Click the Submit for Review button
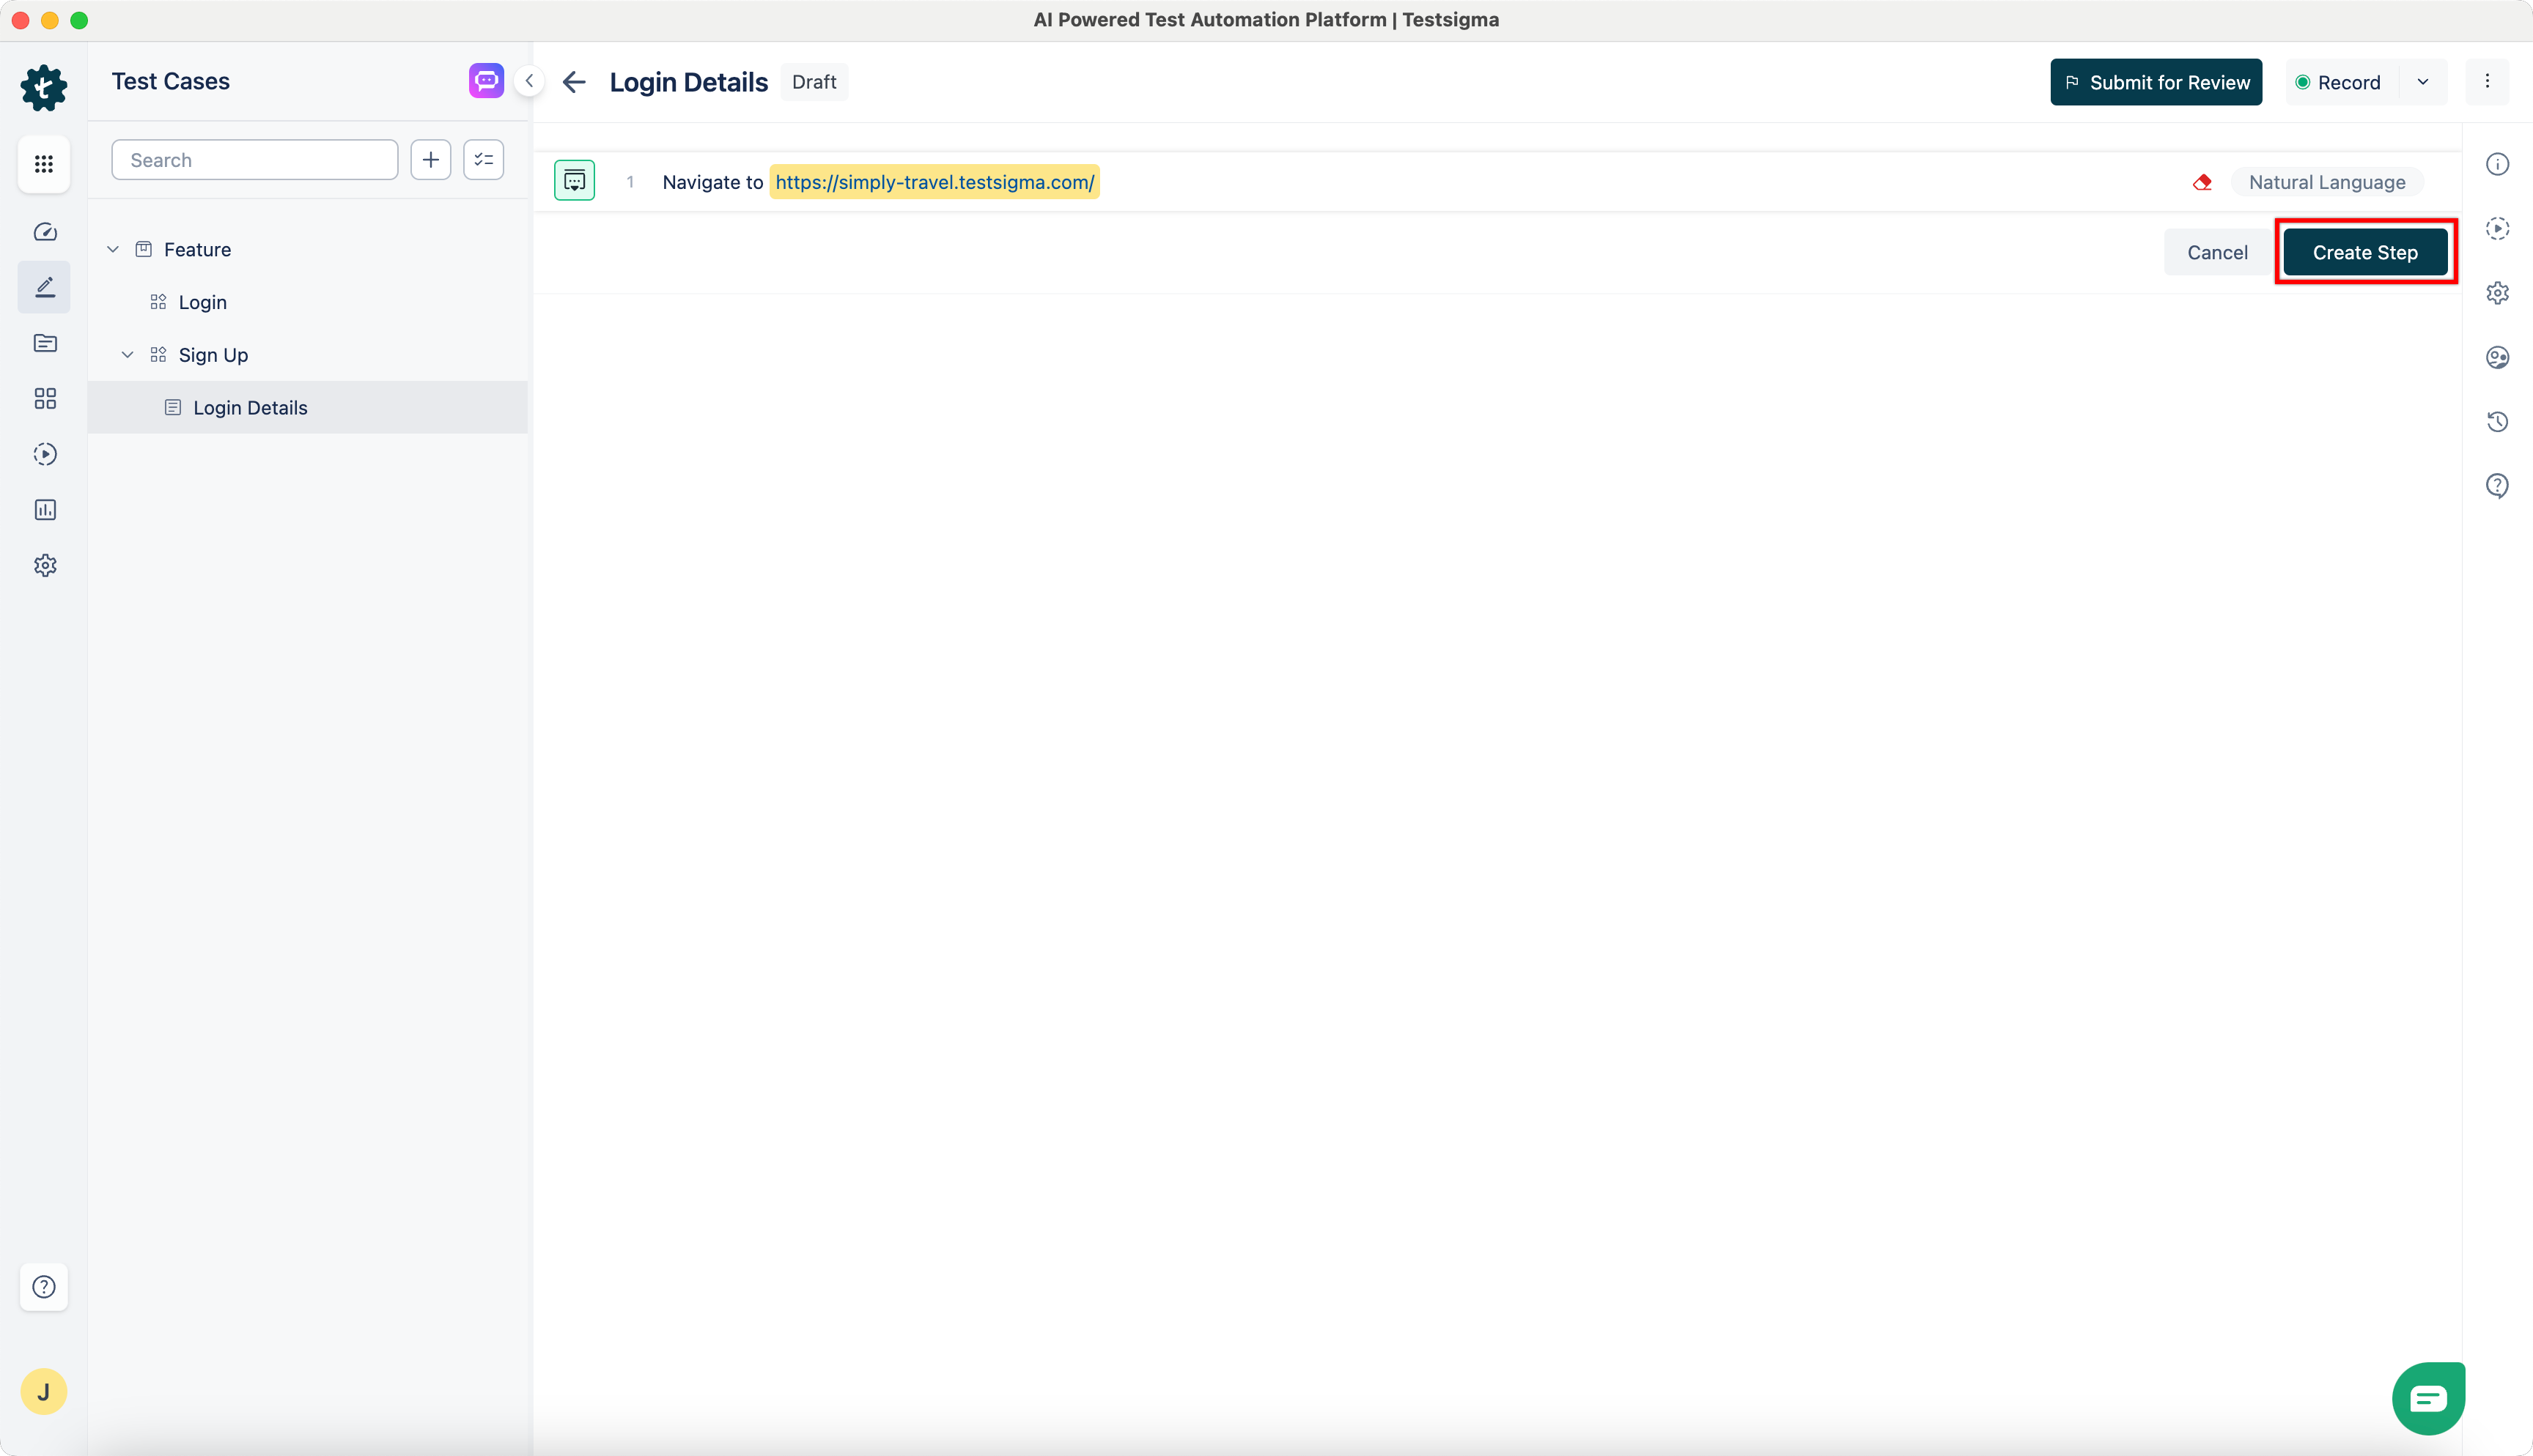The height and width of the screenshot is (1456, 2533). 2156,82
